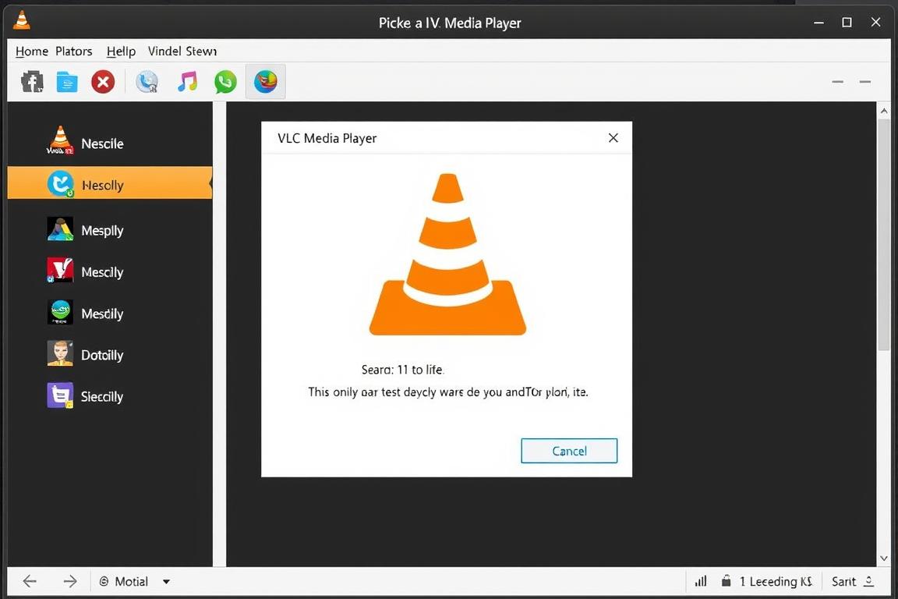Screen dimensions: 898x599
Task: Select the highlighted Nesolly sidebar item
Action: click(x=109, y=183)
